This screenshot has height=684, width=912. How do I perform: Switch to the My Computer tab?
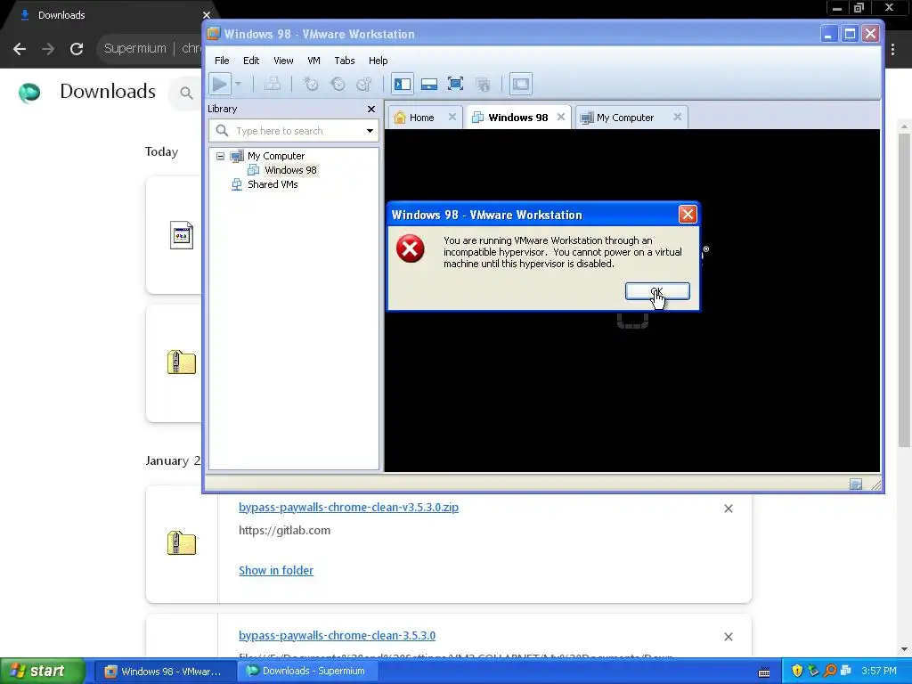[624, 118]
